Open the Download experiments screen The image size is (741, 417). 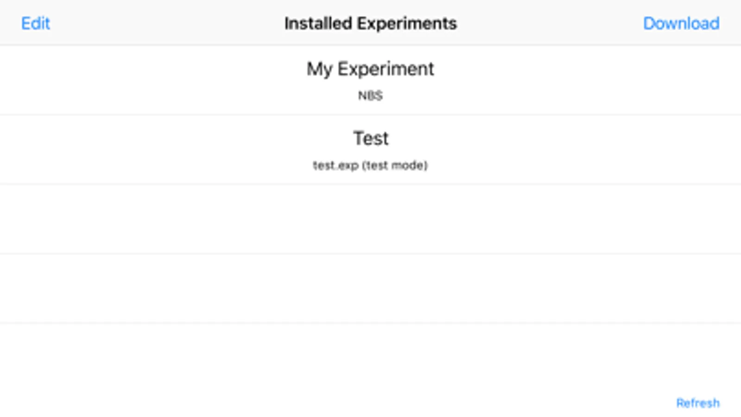click(x=681, y=23)
